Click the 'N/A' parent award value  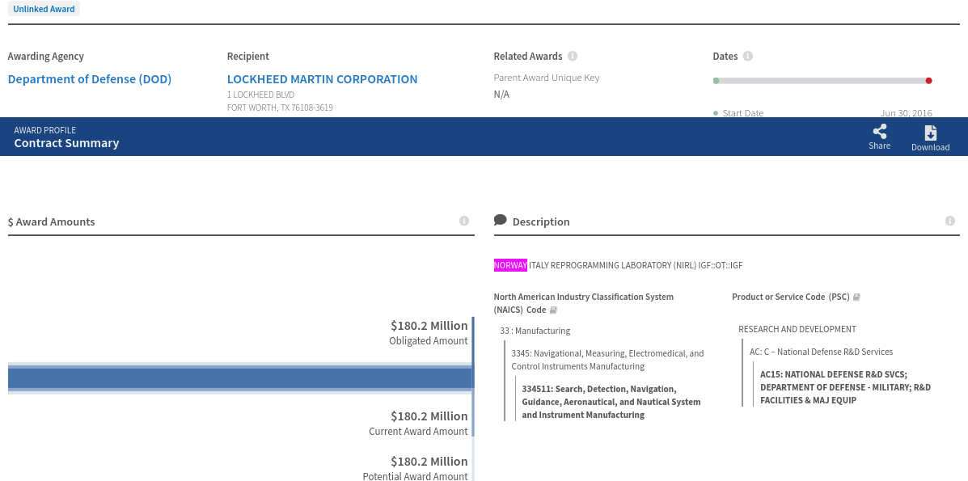tap(501, 95)
